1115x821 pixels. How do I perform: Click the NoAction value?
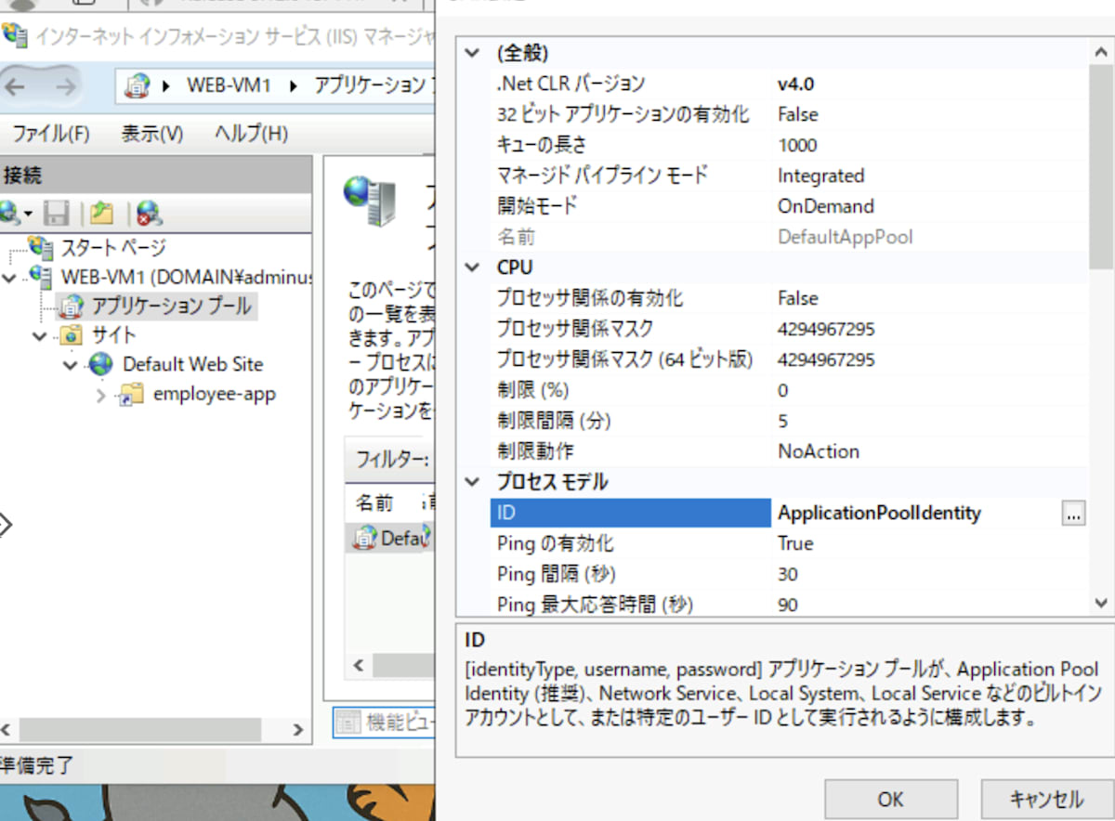click(818, 451)
